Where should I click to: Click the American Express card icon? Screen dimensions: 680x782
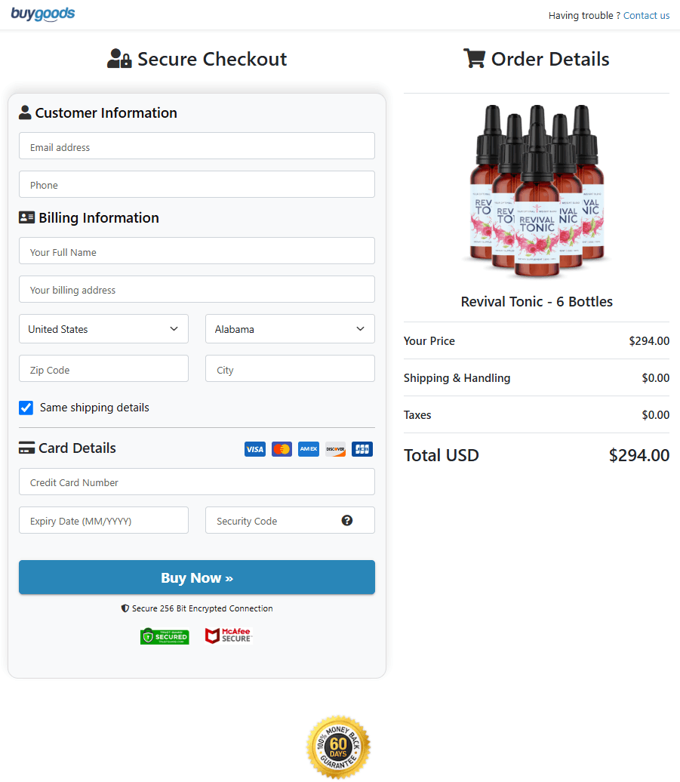point(309,449)
